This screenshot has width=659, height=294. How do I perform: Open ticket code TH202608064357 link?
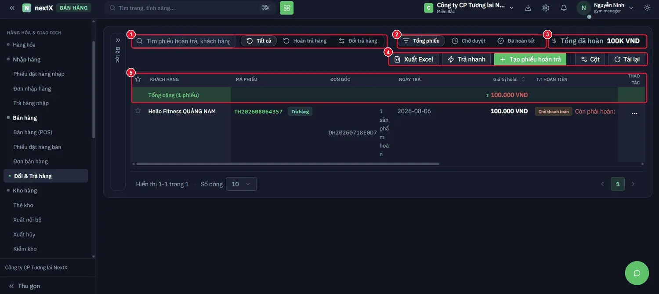258,112
